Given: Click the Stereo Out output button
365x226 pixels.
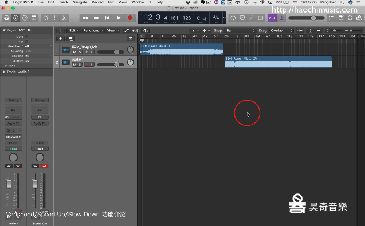Looking at the screenshot, I should [x=13, y=137].
